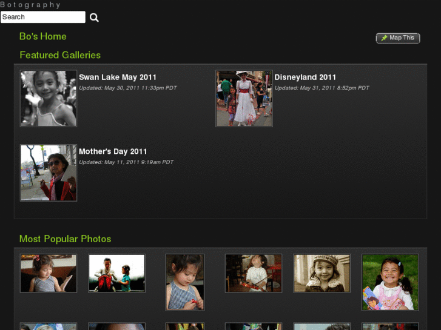Focus the Search input field
441x330 pixels.
pos(43,17)
